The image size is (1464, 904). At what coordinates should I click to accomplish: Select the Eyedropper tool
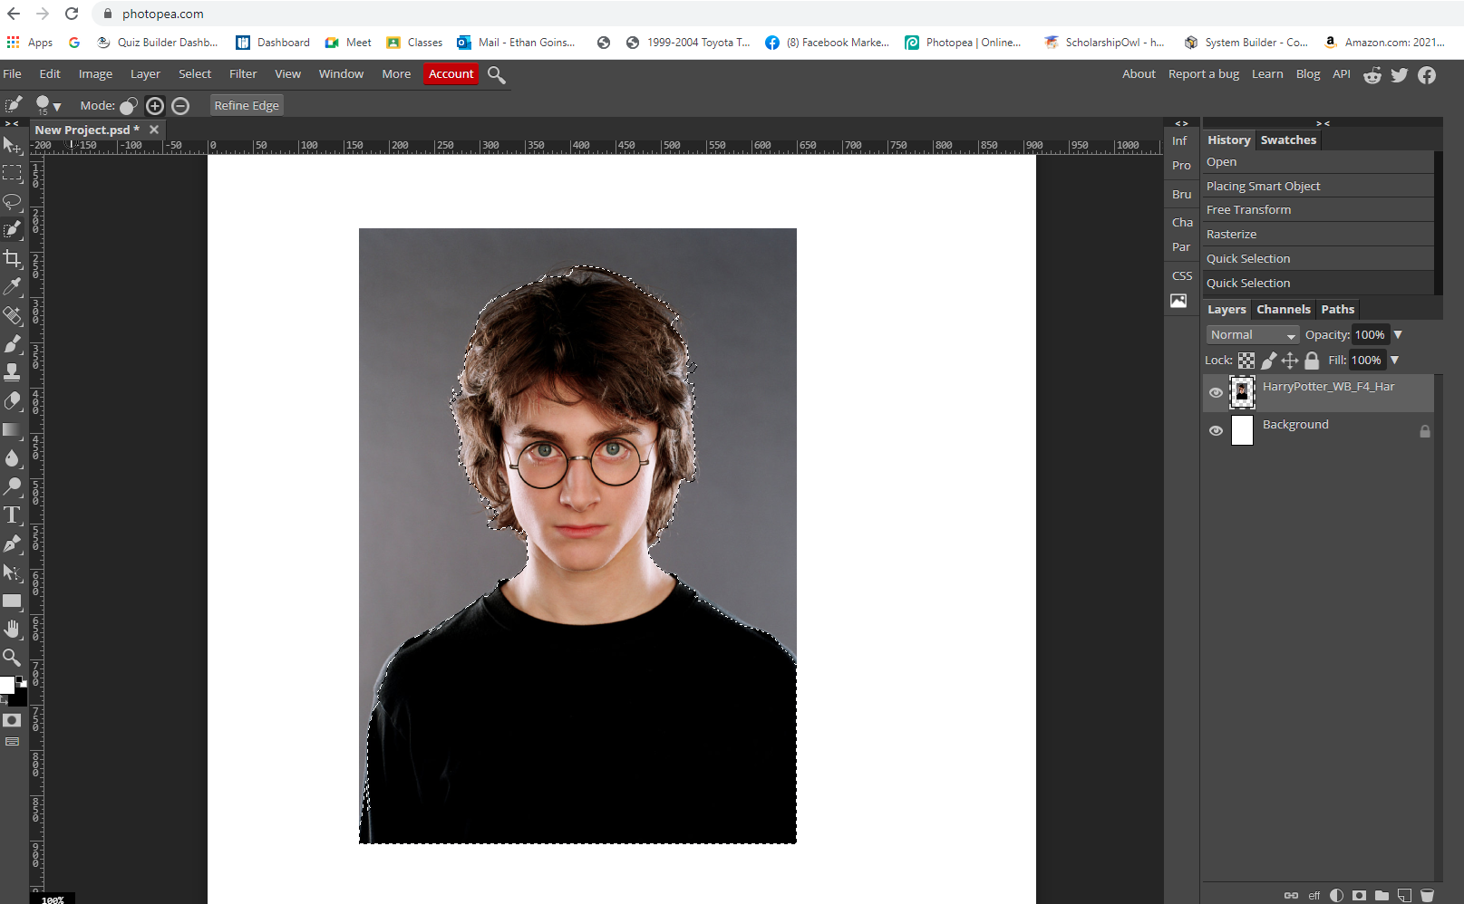coord(12,287)
